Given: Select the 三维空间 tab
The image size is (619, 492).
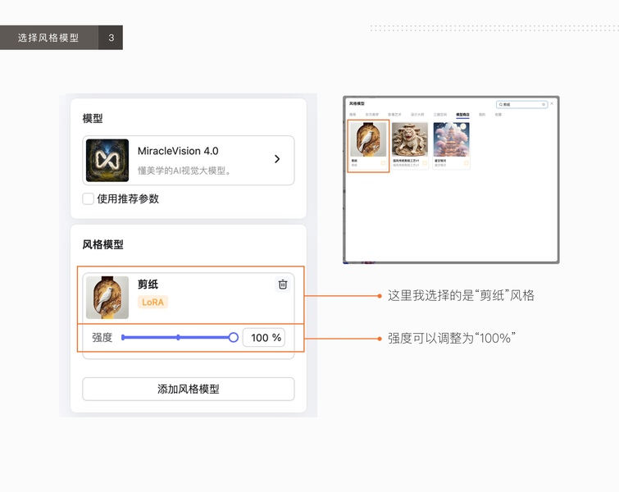Looking at the screenshot, I should coord(440,115).
